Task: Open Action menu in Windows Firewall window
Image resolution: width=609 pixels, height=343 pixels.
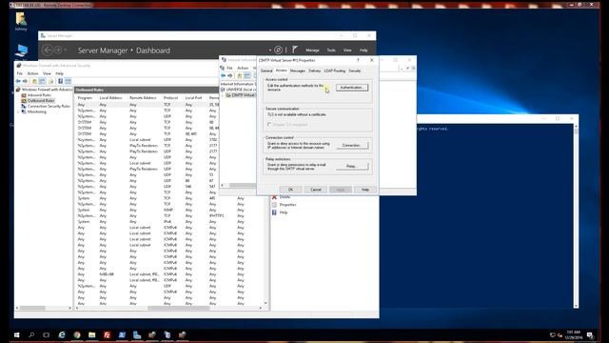Action: tap(32, 73)
